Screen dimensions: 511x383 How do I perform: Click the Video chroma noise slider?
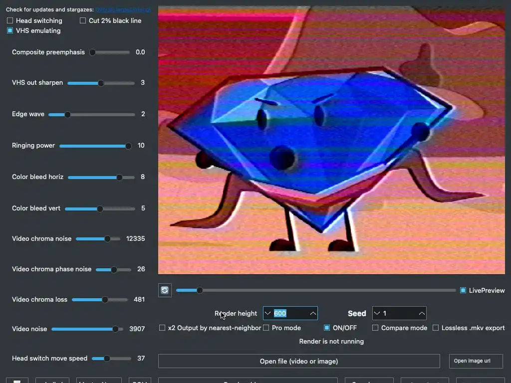click(x=98, y=239)
